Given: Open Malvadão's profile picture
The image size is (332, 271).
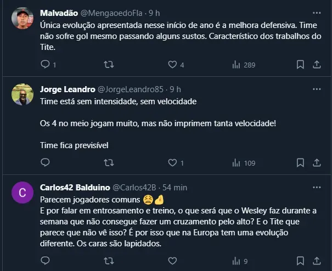Looking at the screenshot, I should pyautogui.click(x=22, y=19).
